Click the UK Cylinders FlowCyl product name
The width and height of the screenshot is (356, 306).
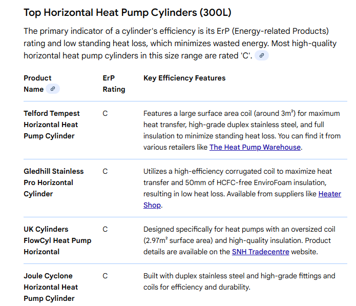[x=57, y=240]
